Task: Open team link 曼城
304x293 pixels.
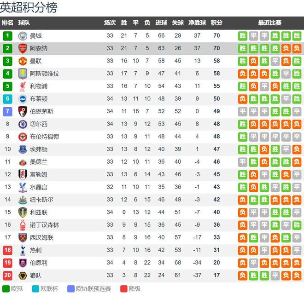Action: (35, 36)
